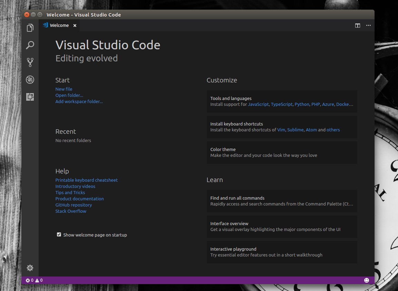Open Printable keyboard cheatsheet link

click(87, 180)
